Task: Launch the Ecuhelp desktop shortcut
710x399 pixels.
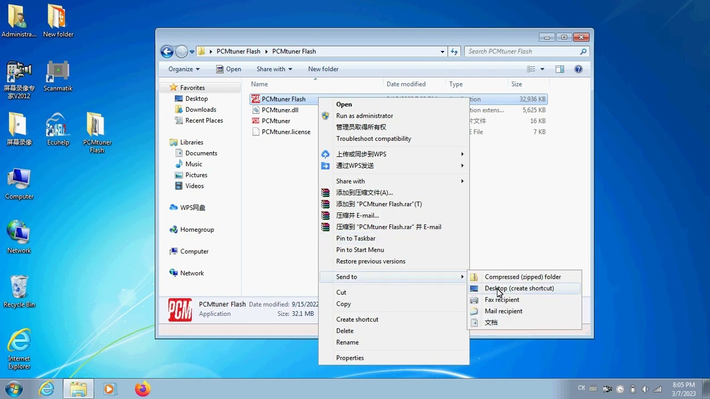Action: coord(58,129)
